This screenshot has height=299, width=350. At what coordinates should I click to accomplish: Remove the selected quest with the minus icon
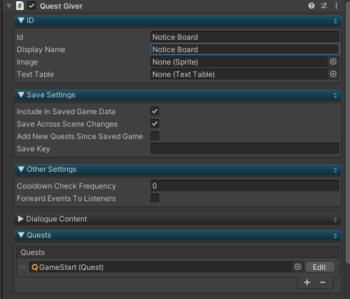click(x=323, y=282)
